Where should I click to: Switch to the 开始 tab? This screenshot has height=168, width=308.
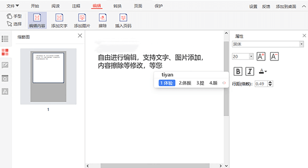tap(35, 6)
